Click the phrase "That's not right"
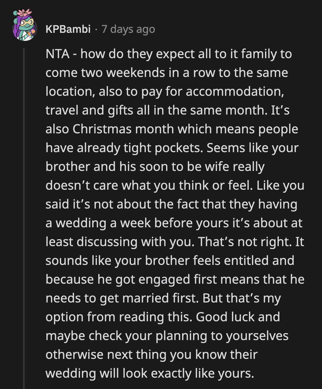Image resolution: width=322 pixels, height=389 pixels. pos(244,242)
